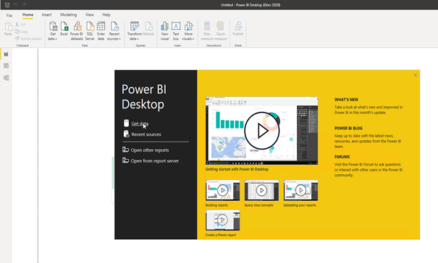This screenshot has width=438, height=263.
Task: Expand ribbon Recent sources dropdown
Action: coord(114,31)
